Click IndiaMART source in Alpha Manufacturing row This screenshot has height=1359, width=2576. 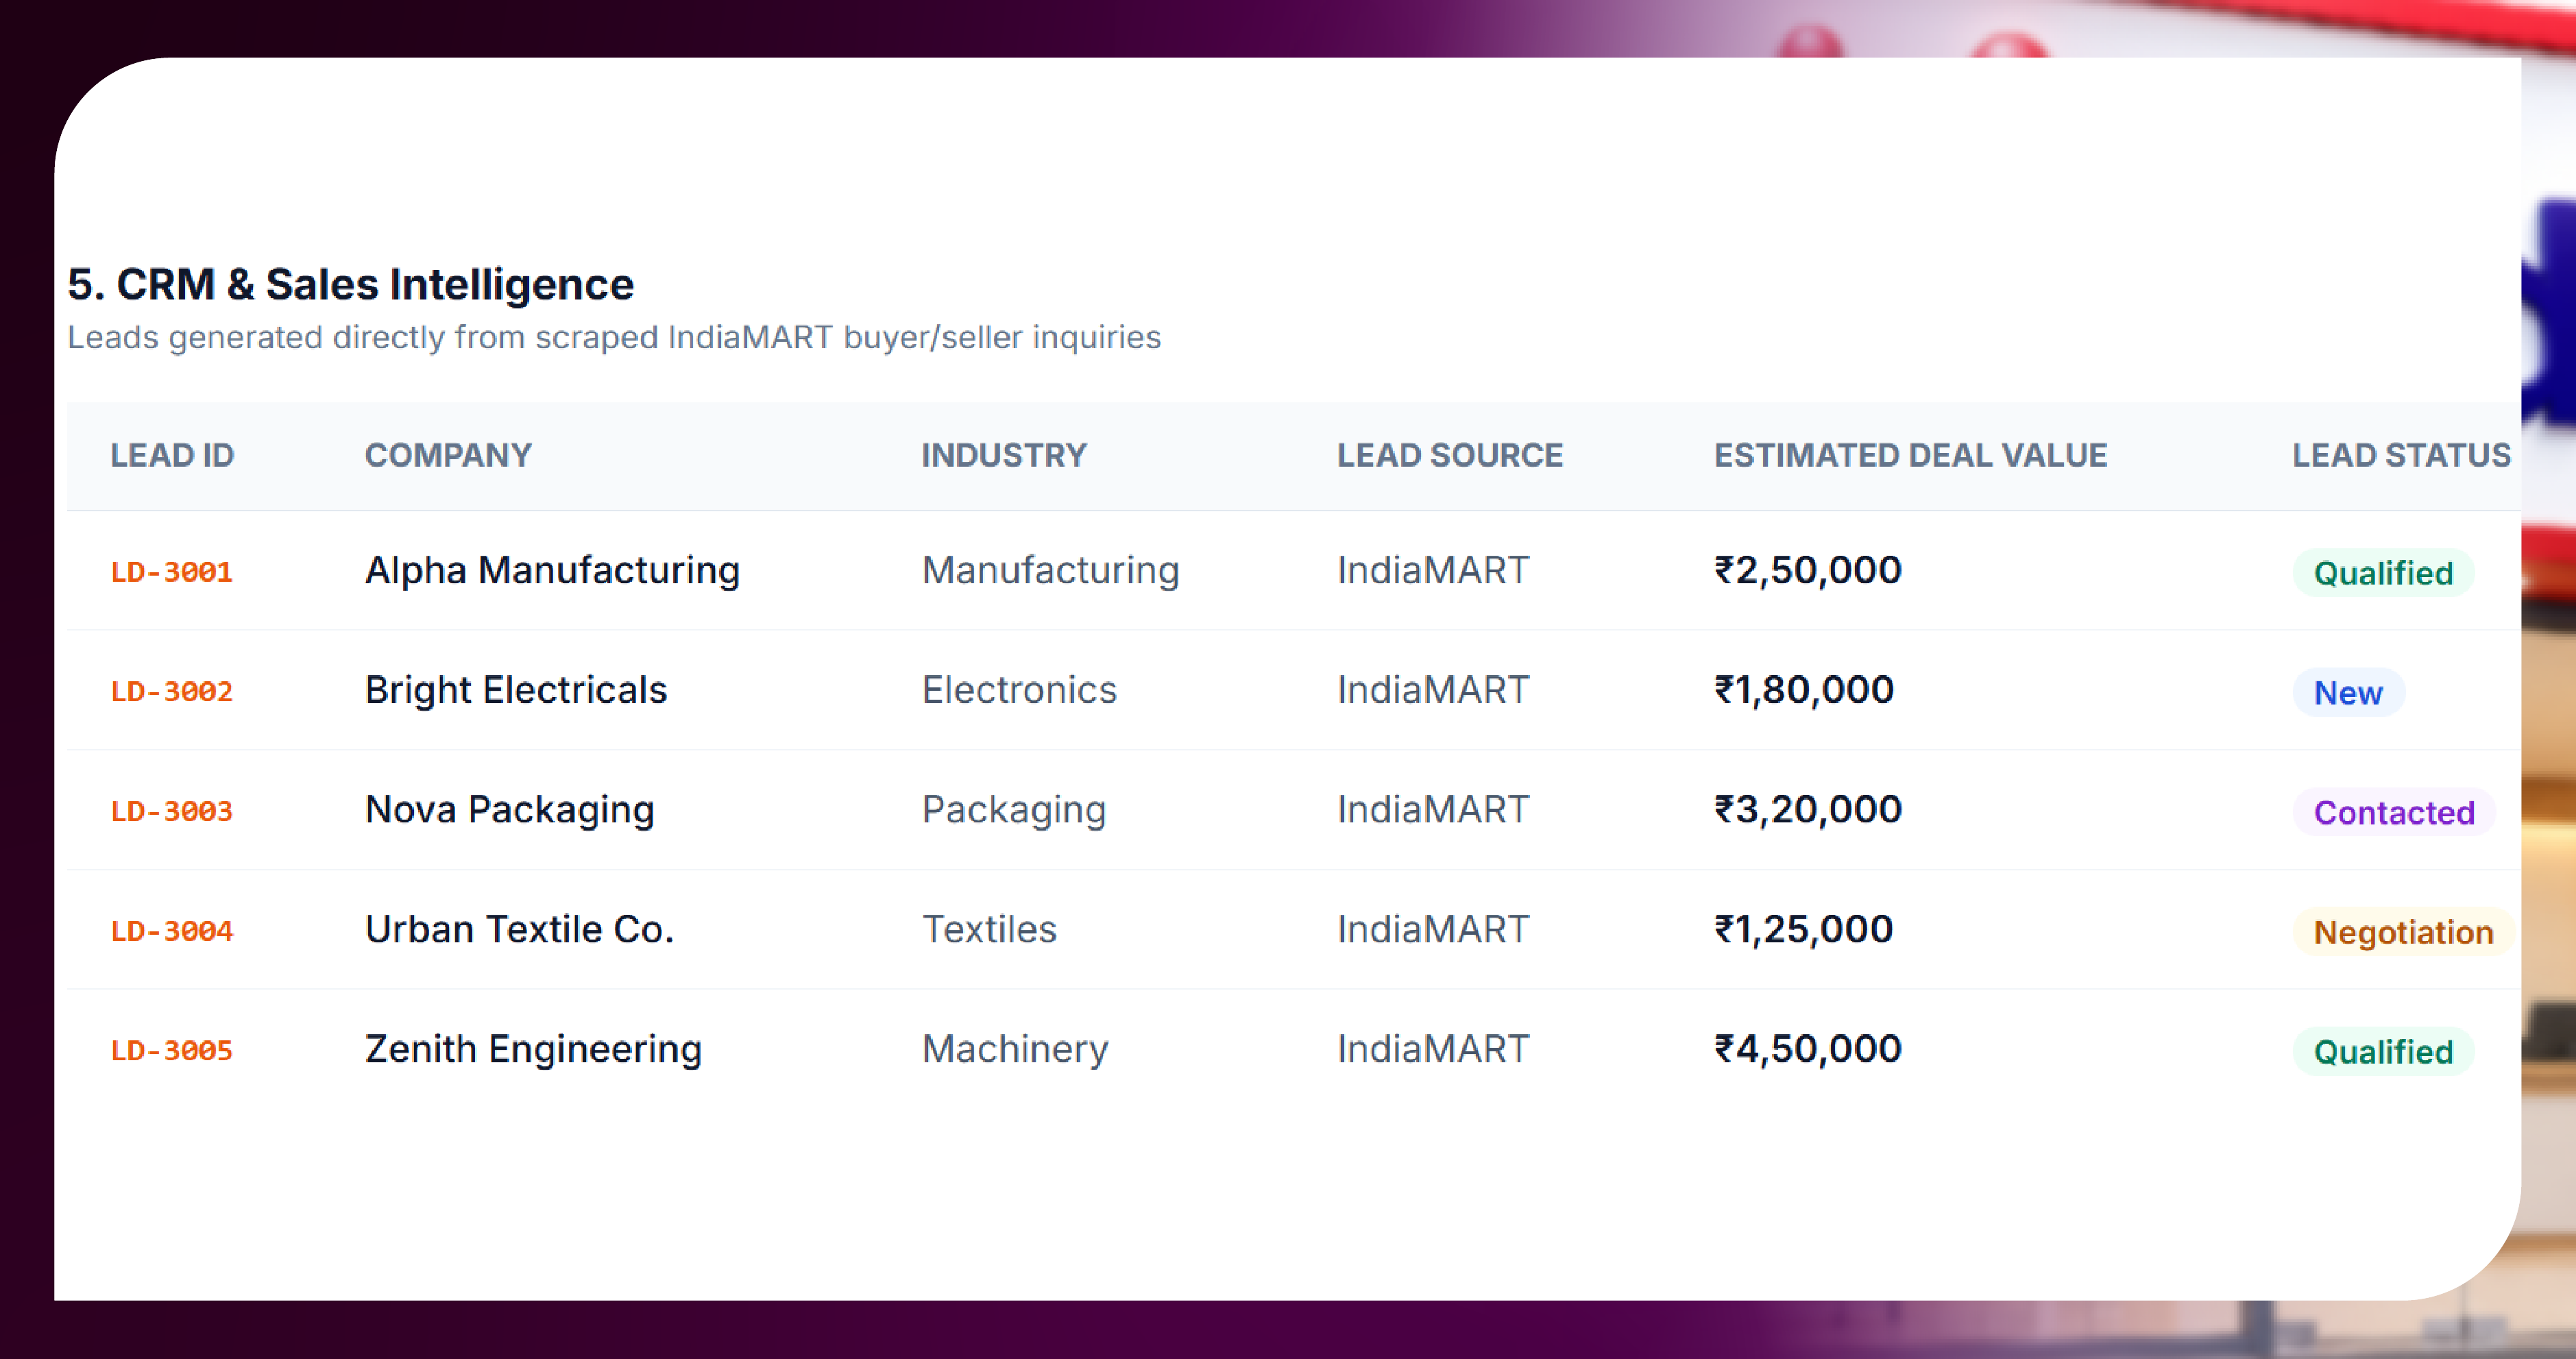1433,571
